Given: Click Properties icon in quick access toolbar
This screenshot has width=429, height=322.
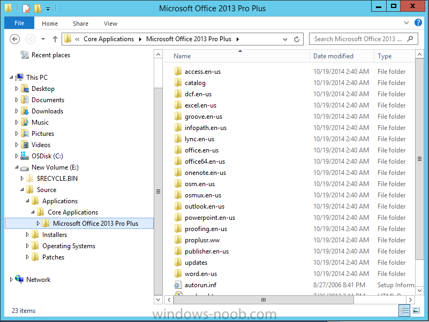Looking at the screenshot, I should (x=26, y=8).
